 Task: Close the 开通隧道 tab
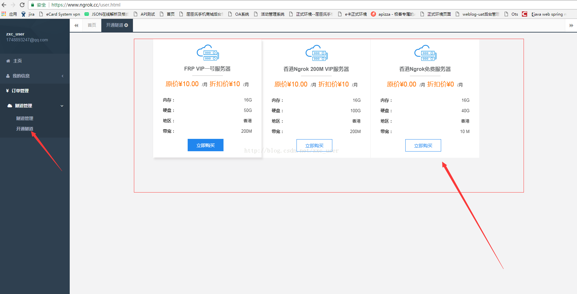tap(126, 25)
